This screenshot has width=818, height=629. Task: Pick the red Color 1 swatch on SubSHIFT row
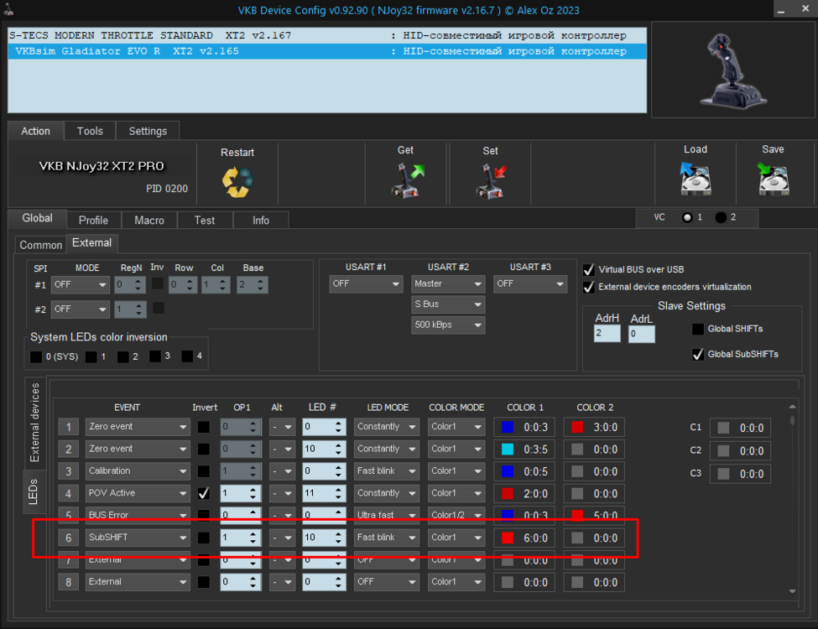[507, 538]
